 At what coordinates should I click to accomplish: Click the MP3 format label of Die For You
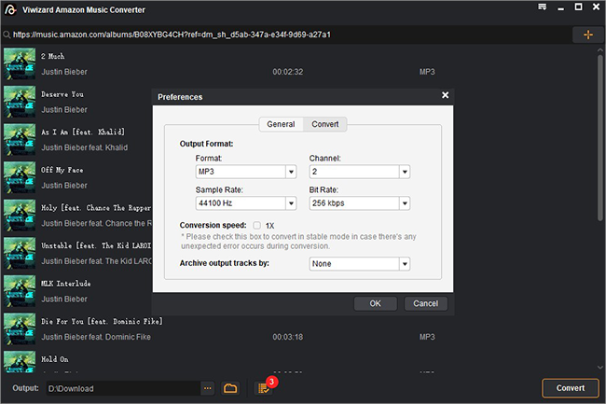427,337
